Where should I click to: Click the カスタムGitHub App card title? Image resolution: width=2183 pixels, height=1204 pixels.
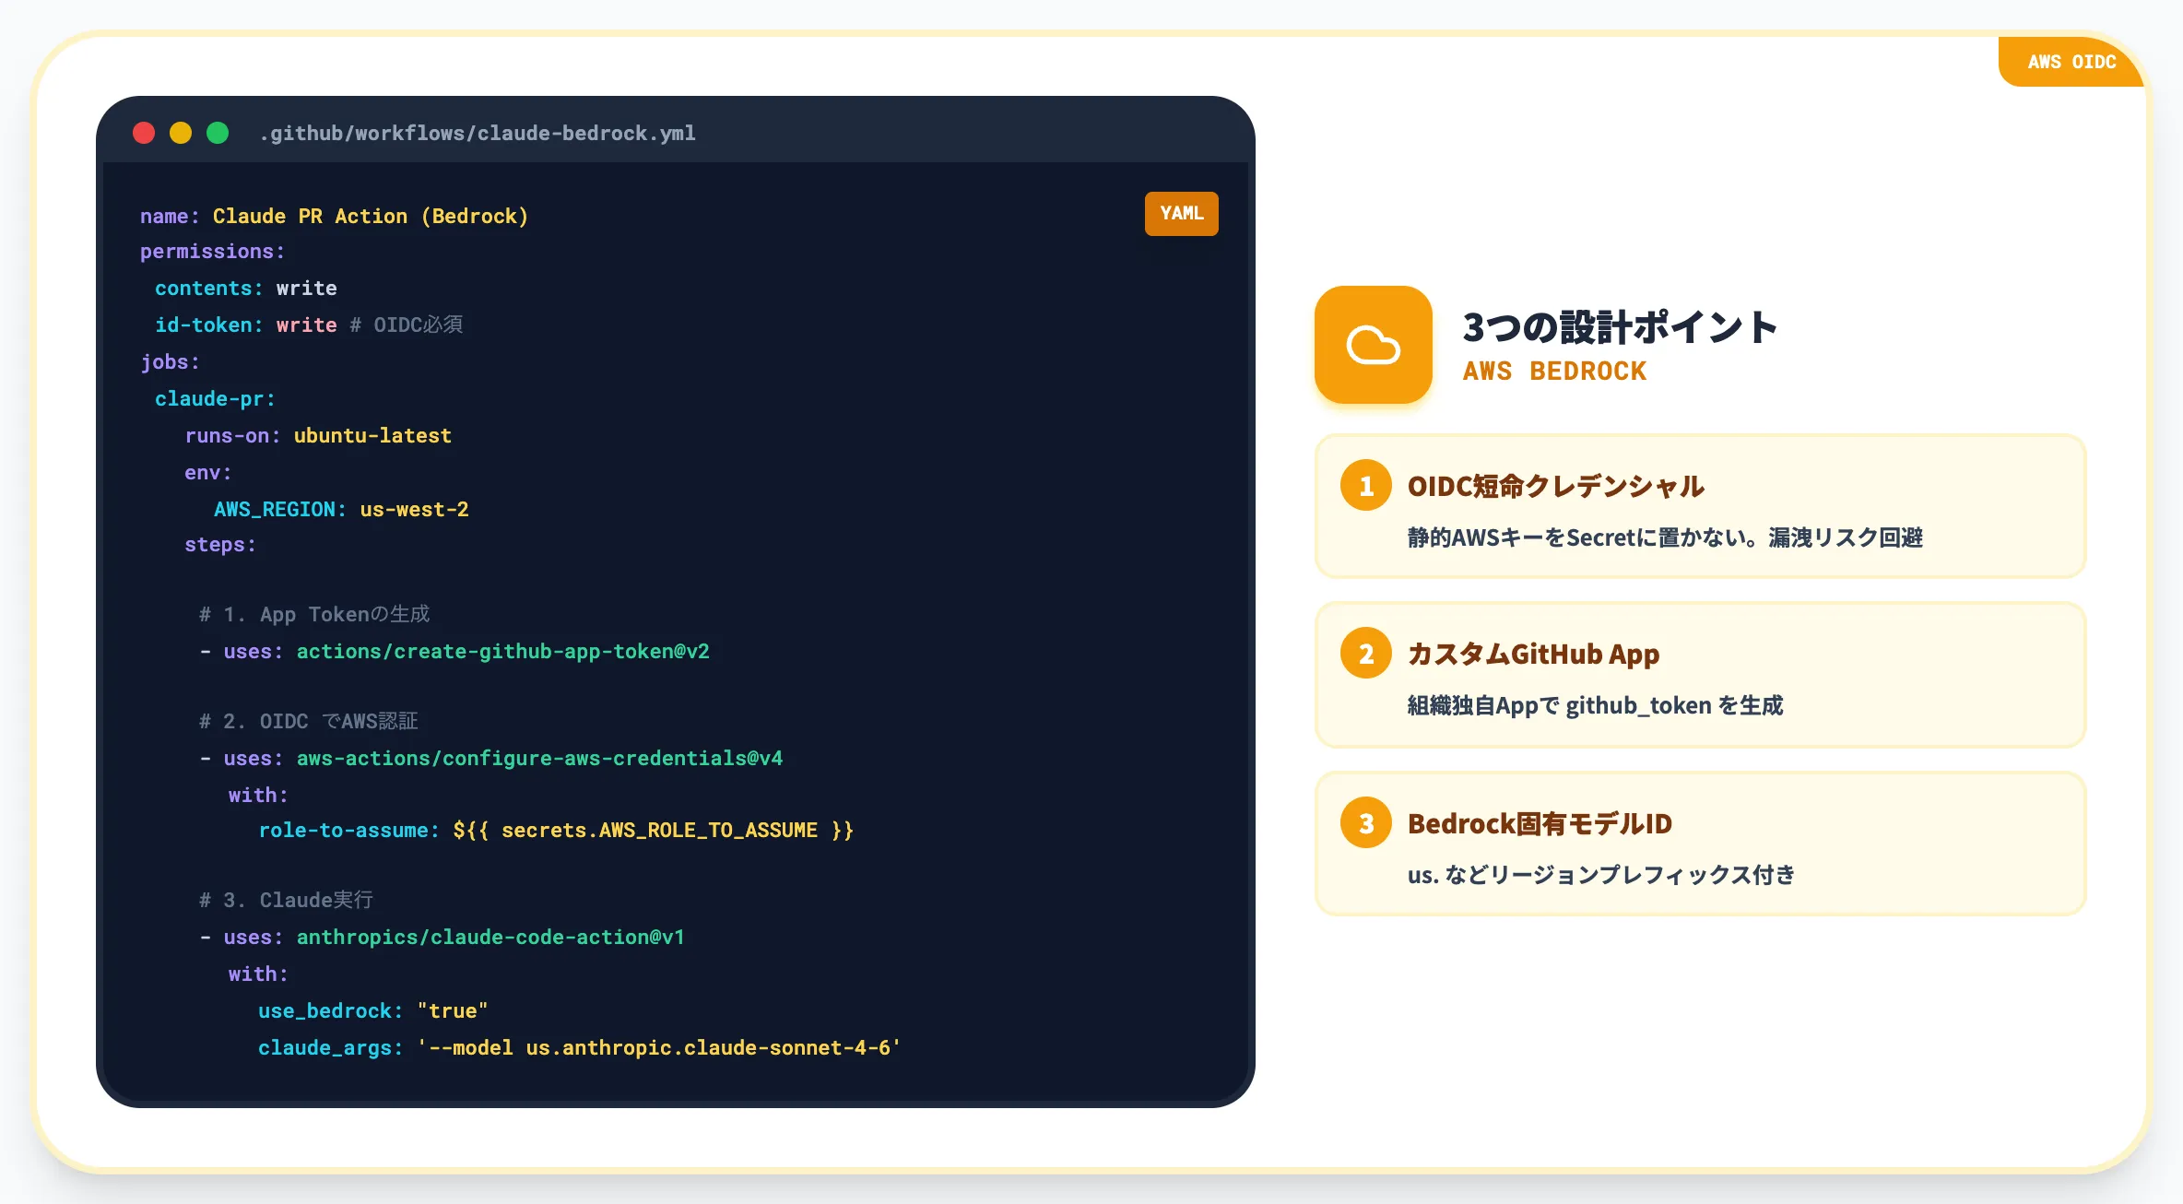[1533, 654]
